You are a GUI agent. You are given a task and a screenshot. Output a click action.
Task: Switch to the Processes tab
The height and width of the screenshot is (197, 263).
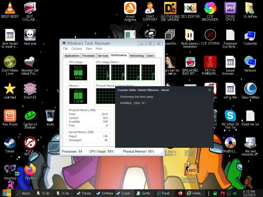click(88, 56)
